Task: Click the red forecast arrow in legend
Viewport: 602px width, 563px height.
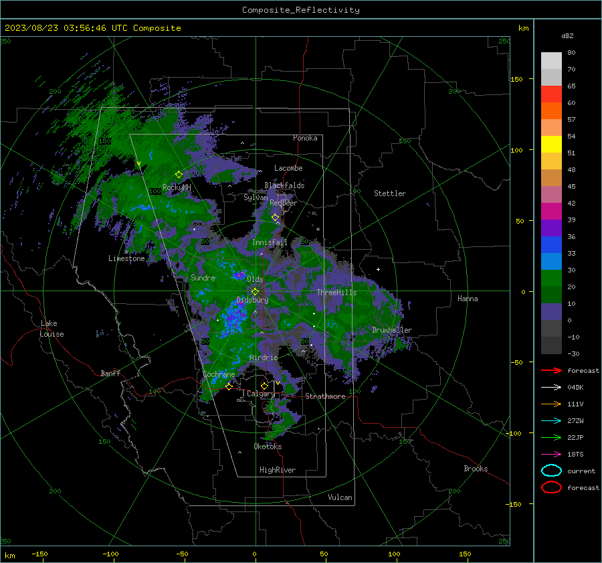Action: coord(551,370)
